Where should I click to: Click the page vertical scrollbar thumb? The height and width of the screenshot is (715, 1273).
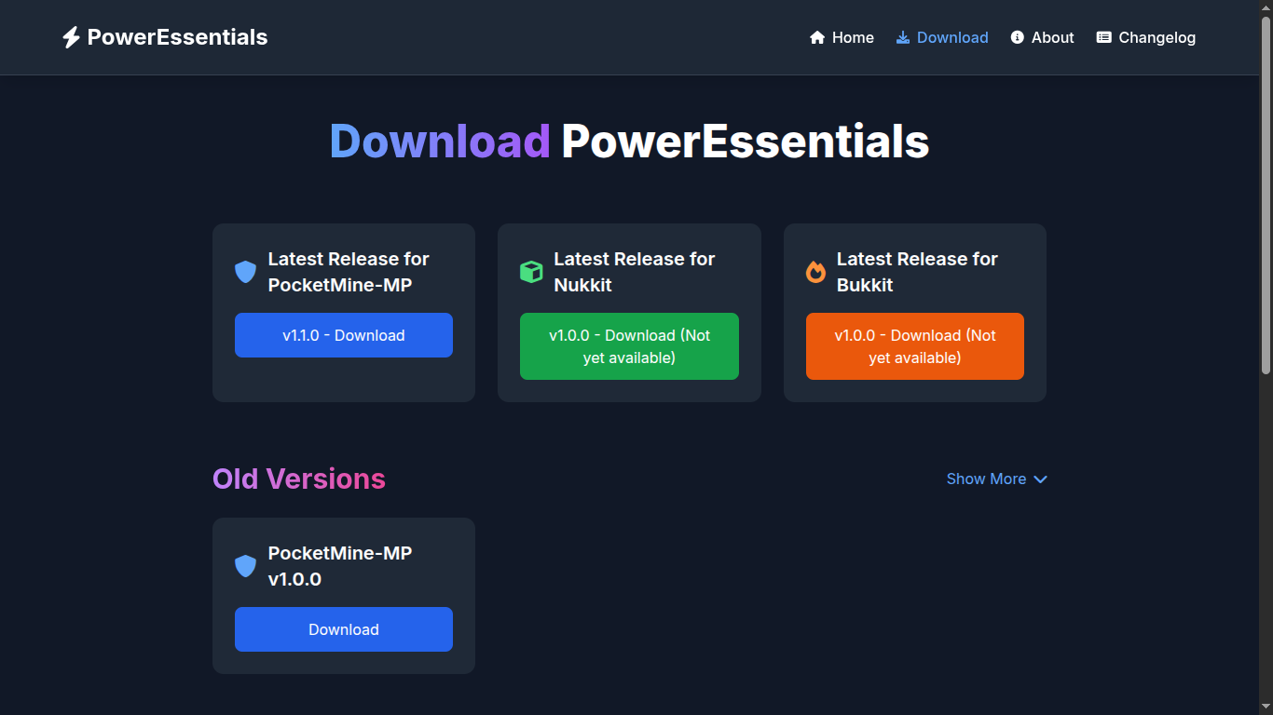point(1266,196)
